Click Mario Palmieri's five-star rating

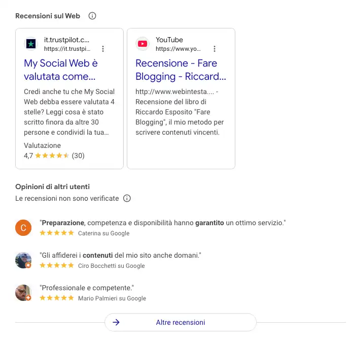(x=57, y=298)
